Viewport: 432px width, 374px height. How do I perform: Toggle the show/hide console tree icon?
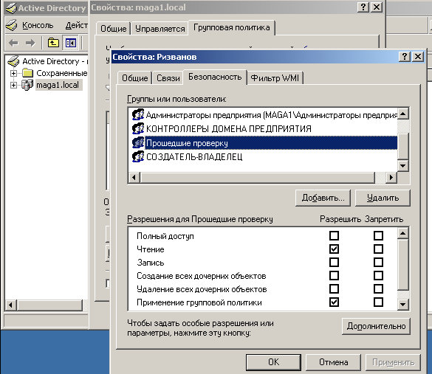[71, 43]
